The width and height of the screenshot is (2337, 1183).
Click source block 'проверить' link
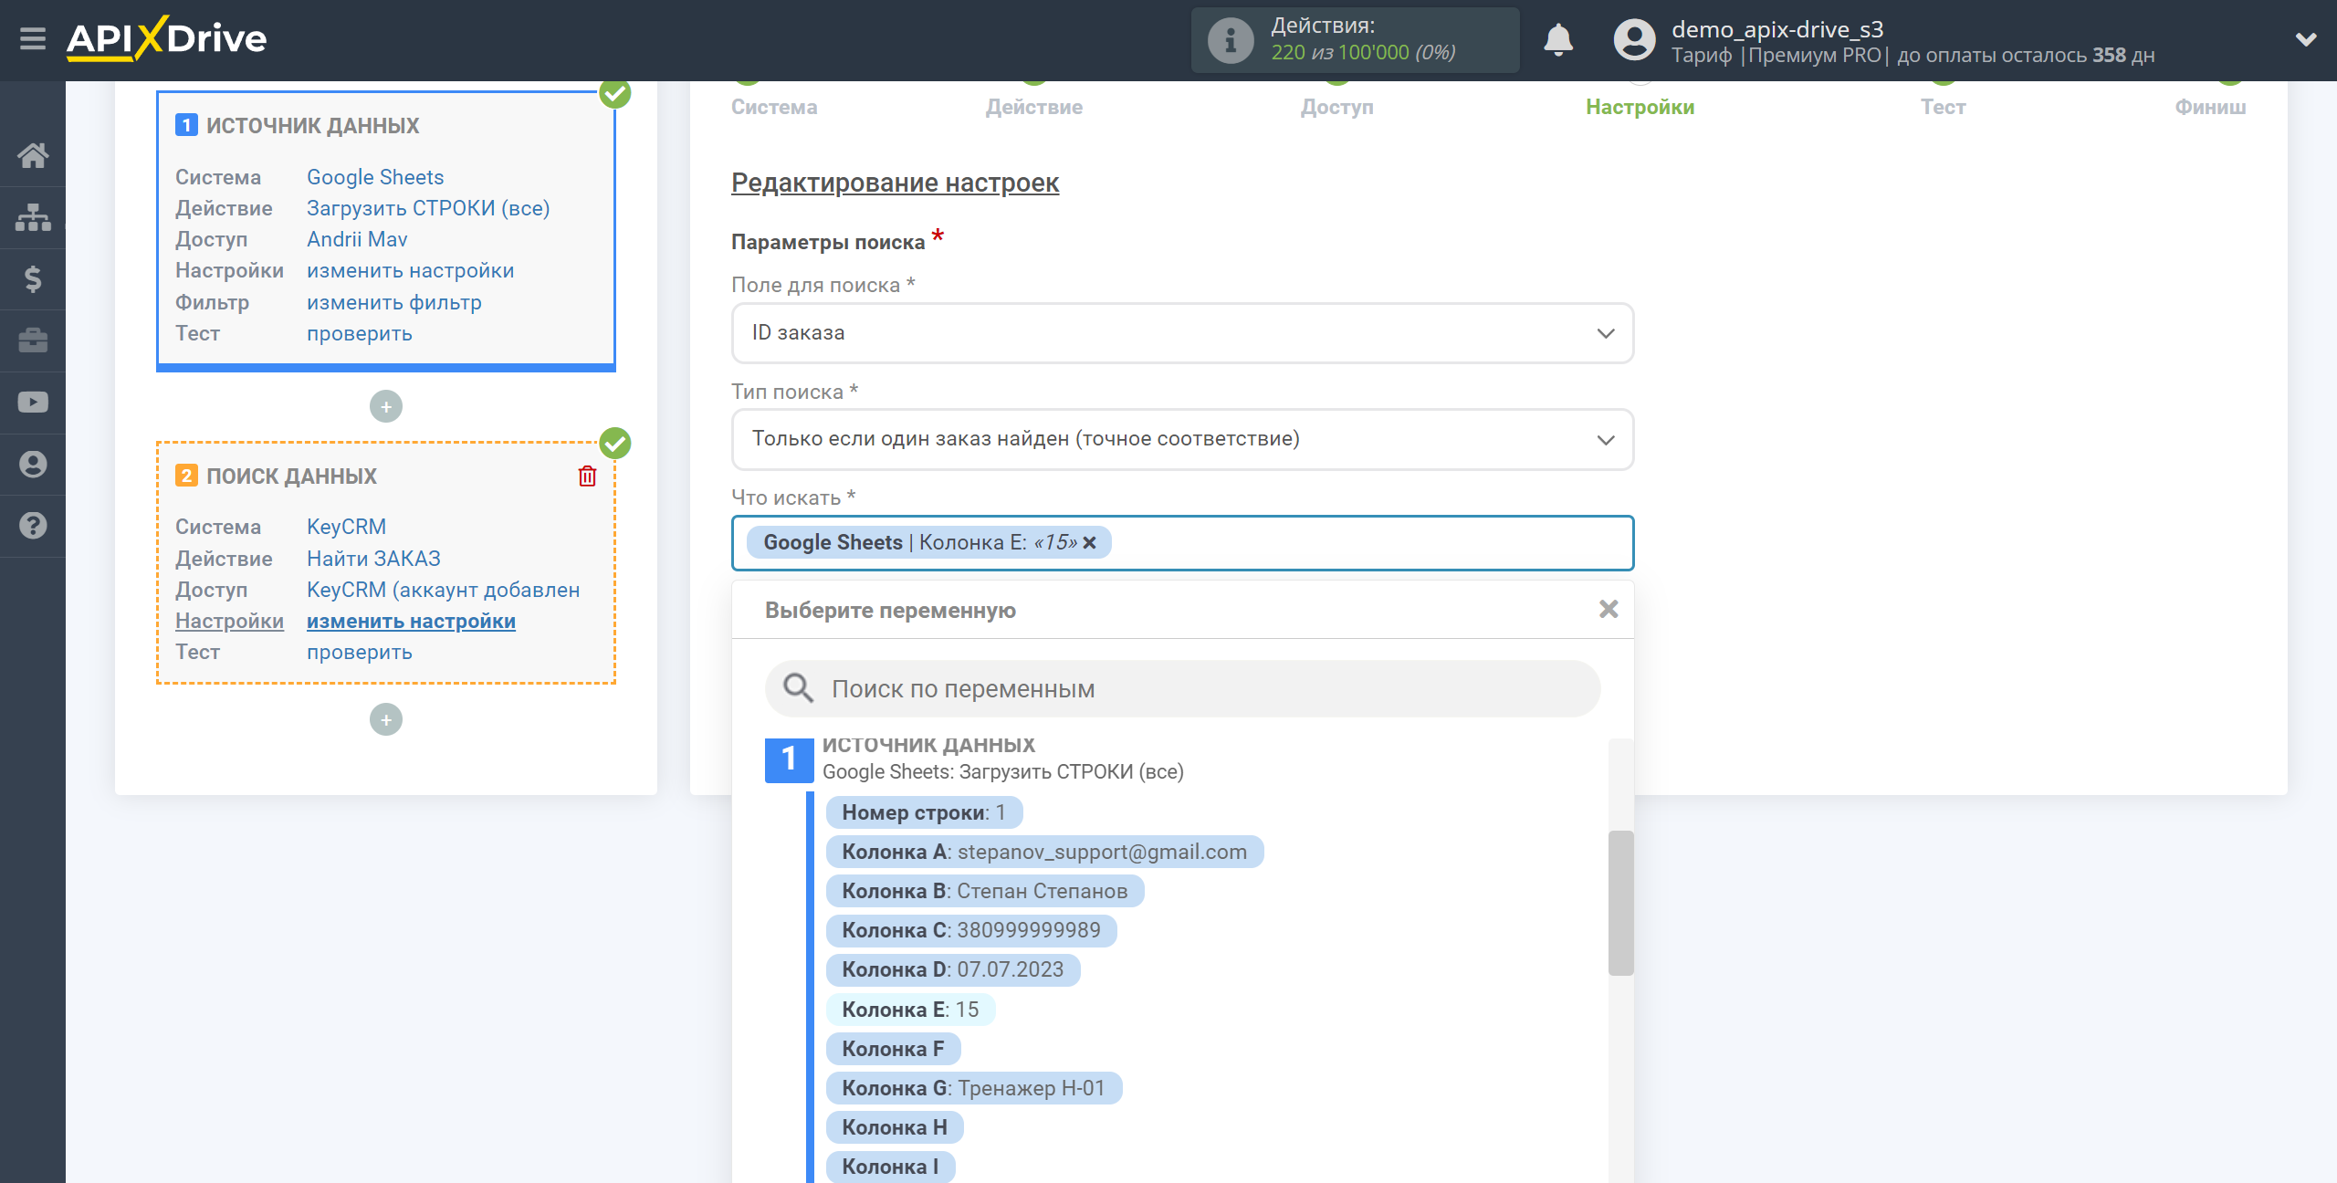point(360,334)
